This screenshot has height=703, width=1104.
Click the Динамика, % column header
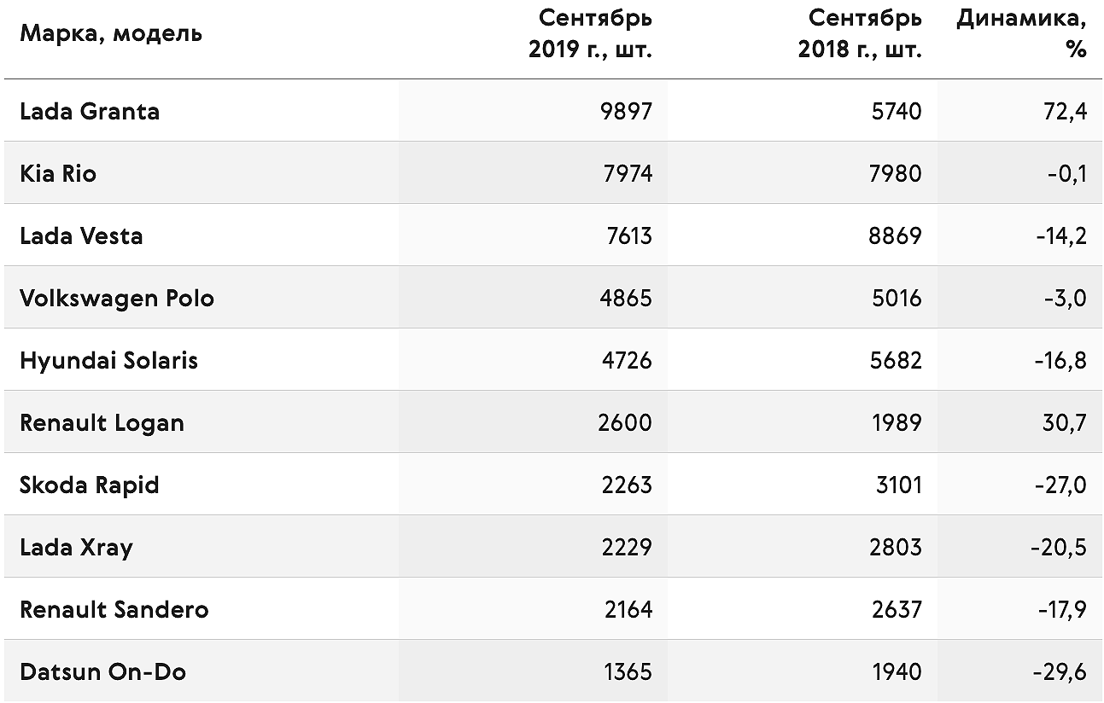(x=1022, y=33)
